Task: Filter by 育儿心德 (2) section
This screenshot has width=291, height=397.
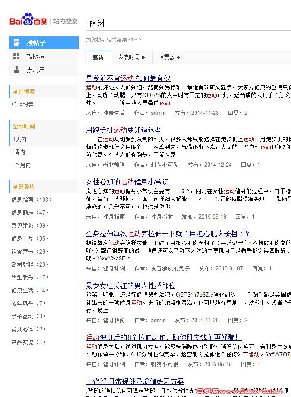Action: (x=28, y=329)
